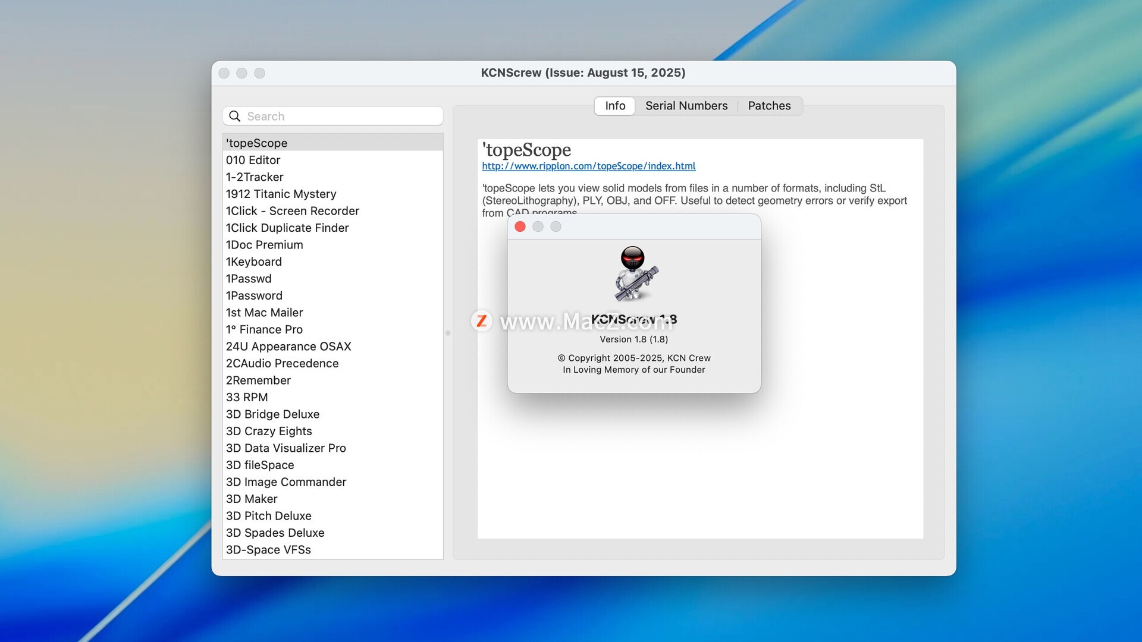Click the search magnifier icon
The width and height of the screenshot is (1142, 642).
(235, 116)
